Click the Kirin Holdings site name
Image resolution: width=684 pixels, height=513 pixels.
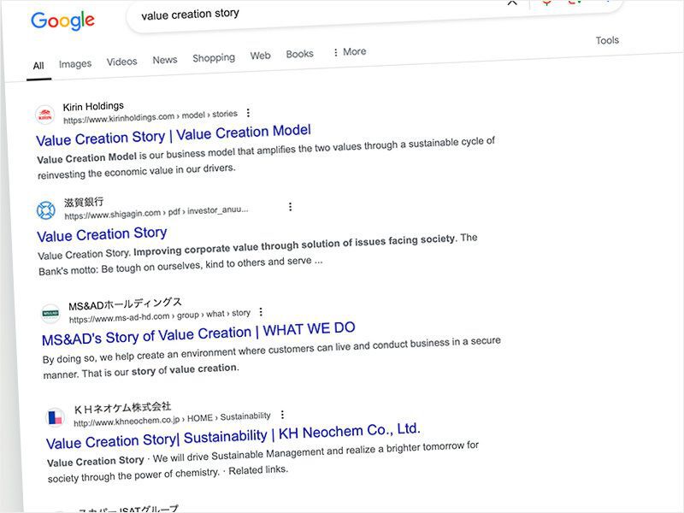point(93,106)
